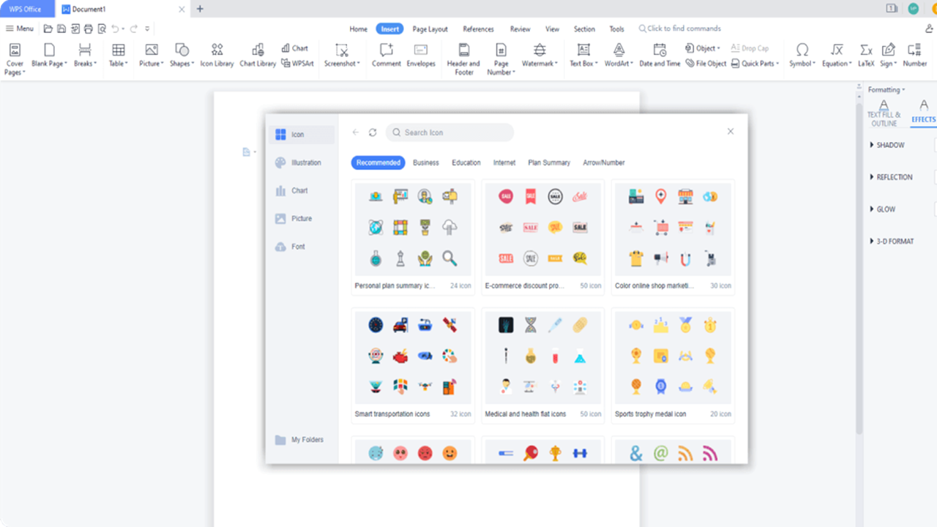Insert a Screenshot from the ribbon
This screenshot has width=937, height=527.
pyautogui.click(x=342, y=55)
